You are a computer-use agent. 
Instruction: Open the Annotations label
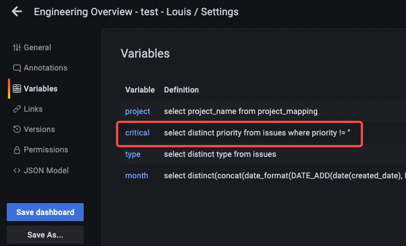click(46, 68)
